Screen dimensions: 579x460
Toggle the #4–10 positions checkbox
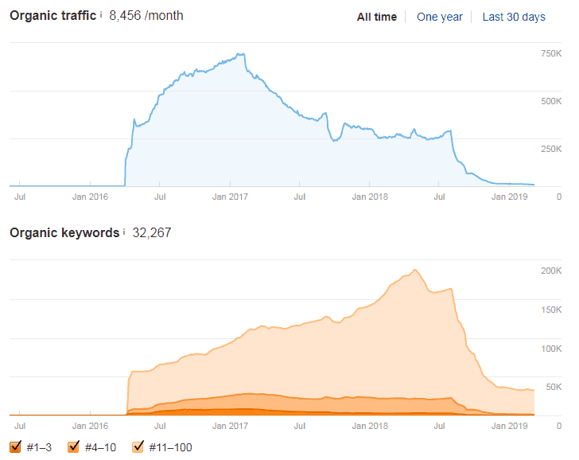[74, 446]
